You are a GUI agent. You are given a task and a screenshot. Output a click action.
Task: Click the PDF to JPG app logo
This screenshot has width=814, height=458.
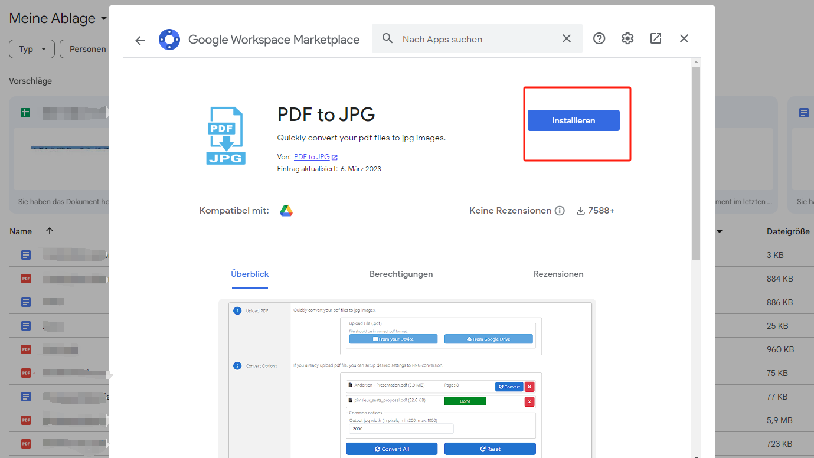pyautogui.click(x=225, y=136)
